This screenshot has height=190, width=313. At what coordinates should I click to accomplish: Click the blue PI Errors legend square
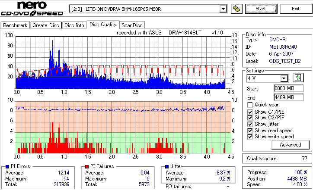pyautogui.click(x=7, y=167)
